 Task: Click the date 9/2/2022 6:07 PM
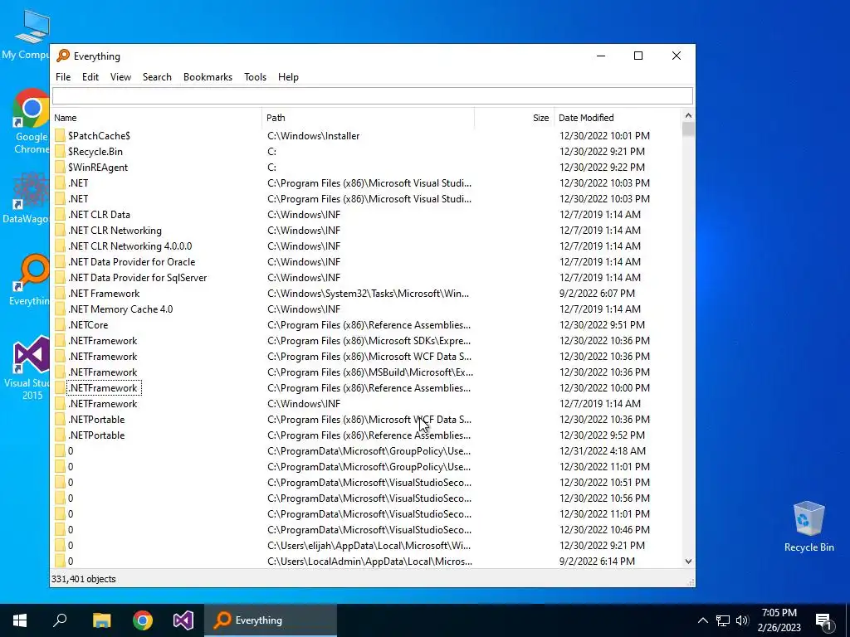(597, 293)
